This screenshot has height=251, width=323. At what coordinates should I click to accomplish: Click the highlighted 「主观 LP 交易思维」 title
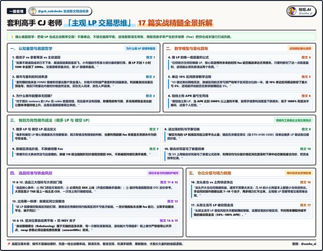[100, 23]
